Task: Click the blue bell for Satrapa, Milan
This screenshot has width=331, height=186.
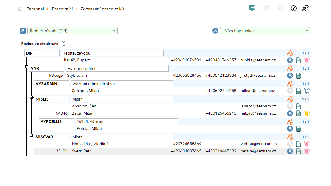Action: (307, 91)
